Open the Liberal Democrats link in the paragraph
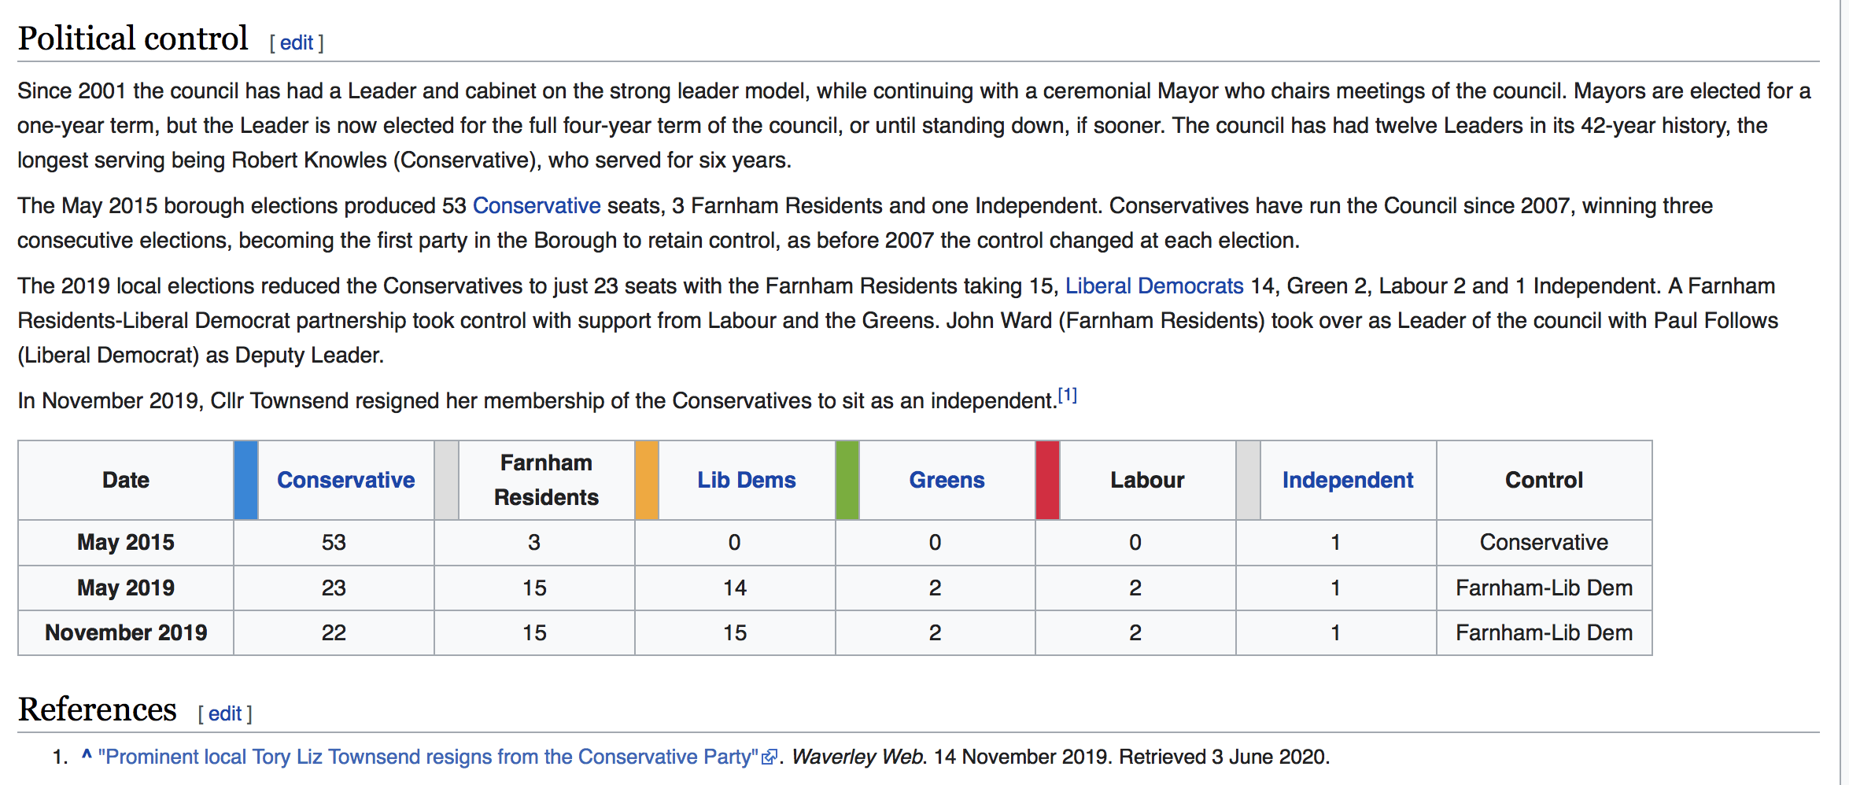This screenshot has height=785, width=1849. tap(1154, 286)
